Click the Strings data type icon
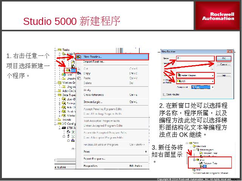This screenshot has height=181, width=242. point(64,103)
